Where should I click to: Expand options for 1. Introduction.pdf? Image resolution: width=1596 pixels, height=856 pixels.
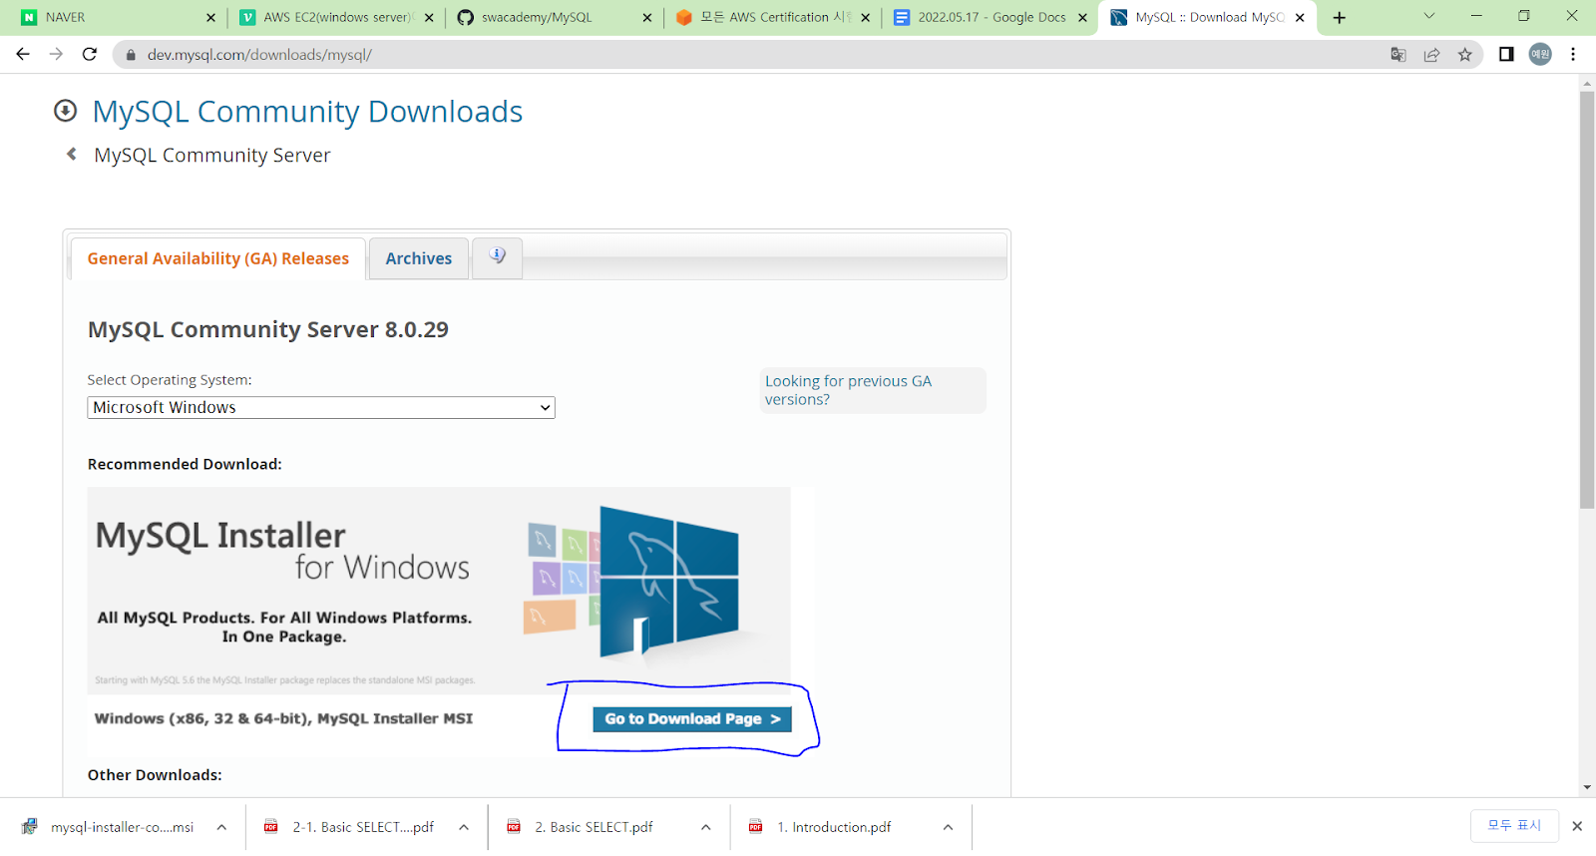(948, 827)
